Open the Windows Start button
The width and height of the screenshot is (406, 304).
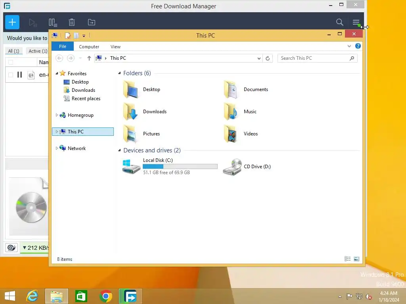coord(10,296)
